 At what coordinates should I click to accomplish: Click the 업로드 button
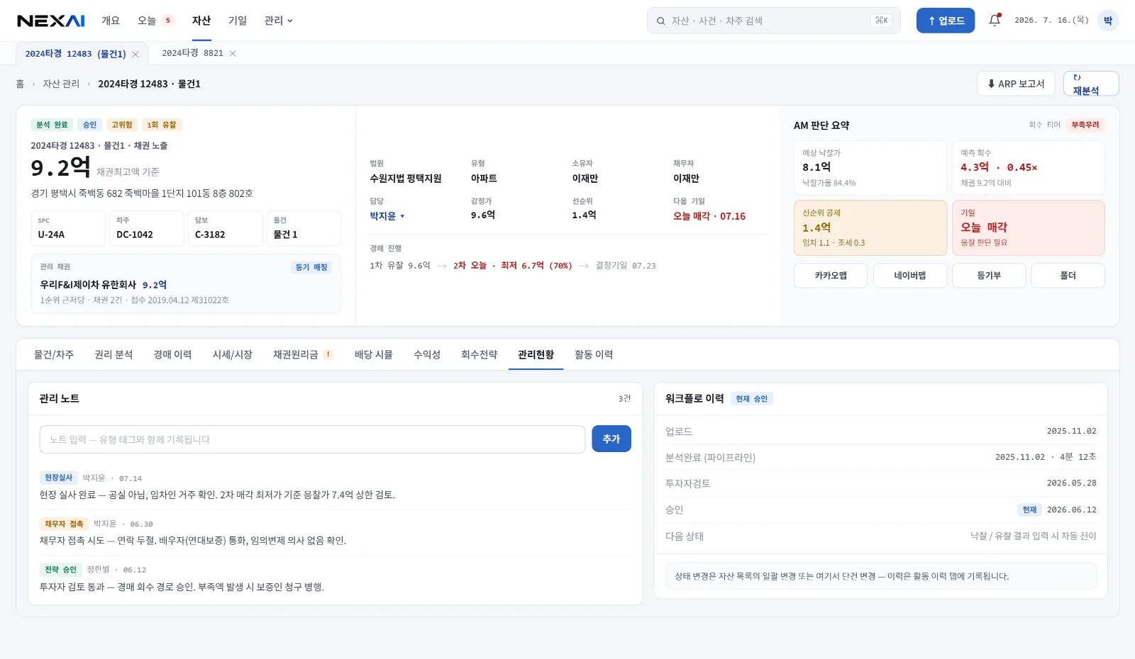point(946,21)
